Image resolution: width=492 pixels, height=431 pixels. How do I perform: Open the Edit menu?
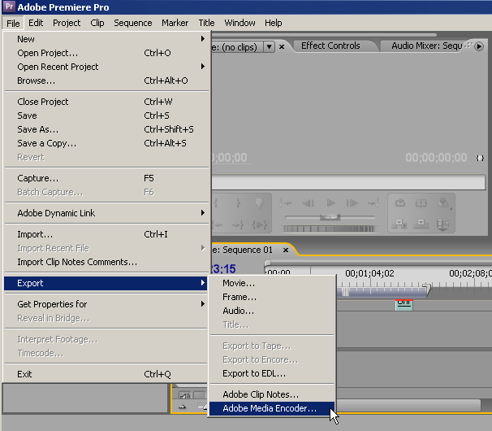pos(36,23)
